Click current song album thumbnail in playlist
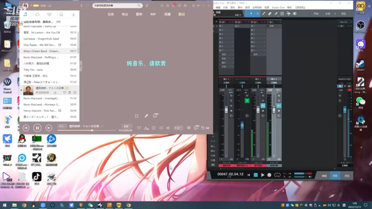 click(28, 90)
